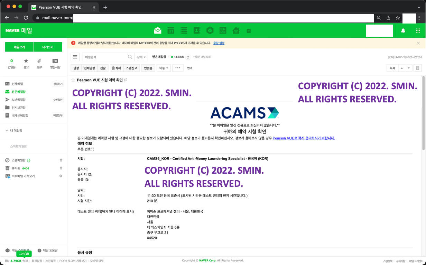The width and height of the screenshot is (426, 265).
Task: Open the calendar icon in the green header
Action: pyautogui.click(x=171, y=30)
